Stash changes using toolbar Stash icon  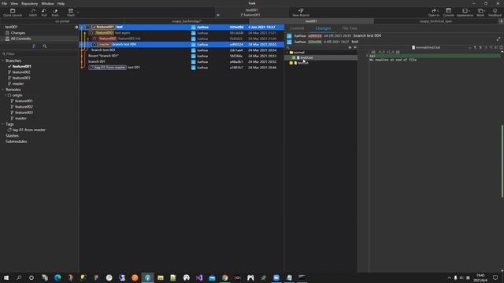(x=71, y=13)
